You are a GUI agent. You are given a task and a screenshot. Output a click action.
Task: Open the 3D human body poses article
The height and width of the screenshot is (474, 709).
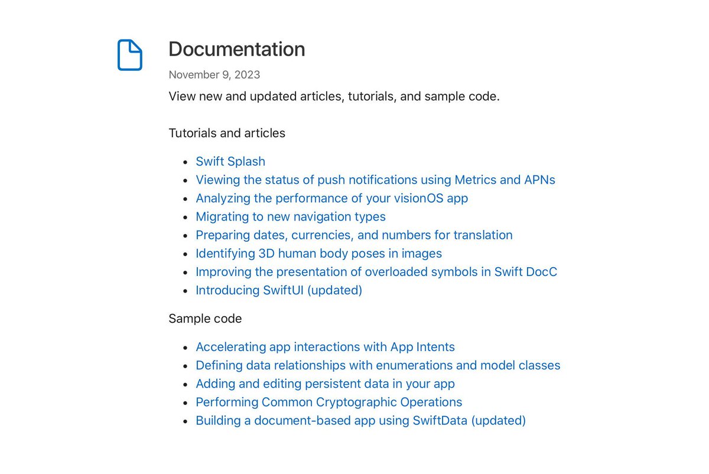coord(318,253)
